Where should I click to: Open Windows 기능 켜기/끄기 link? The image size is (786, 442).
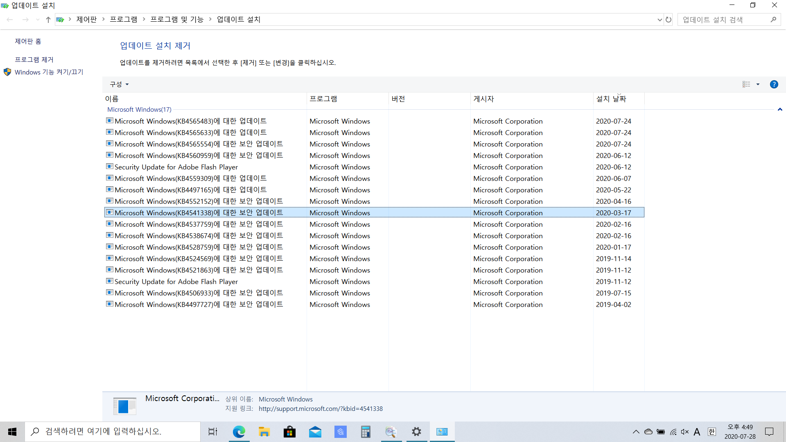click(49, 72)
